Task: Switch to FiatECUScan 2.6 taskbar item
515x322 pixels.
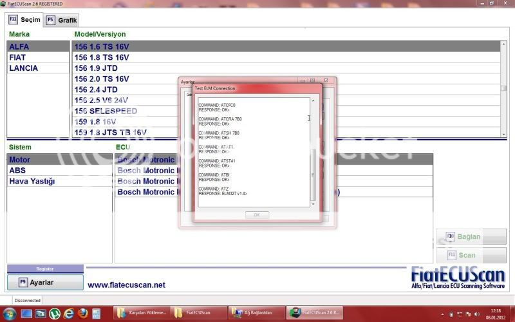Action: coord(315,313)
